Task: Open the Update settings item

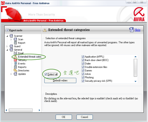Action: (22, 74)
